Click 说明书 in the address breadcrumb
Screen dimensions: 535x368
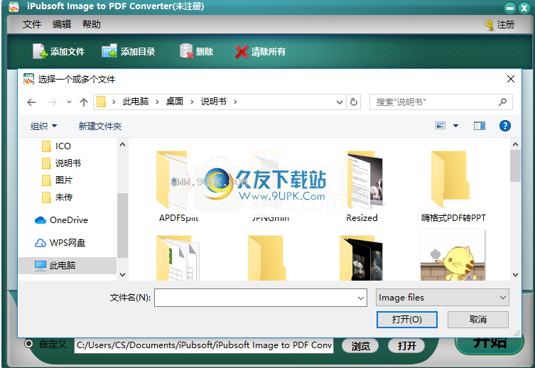[x=214, y=102]
